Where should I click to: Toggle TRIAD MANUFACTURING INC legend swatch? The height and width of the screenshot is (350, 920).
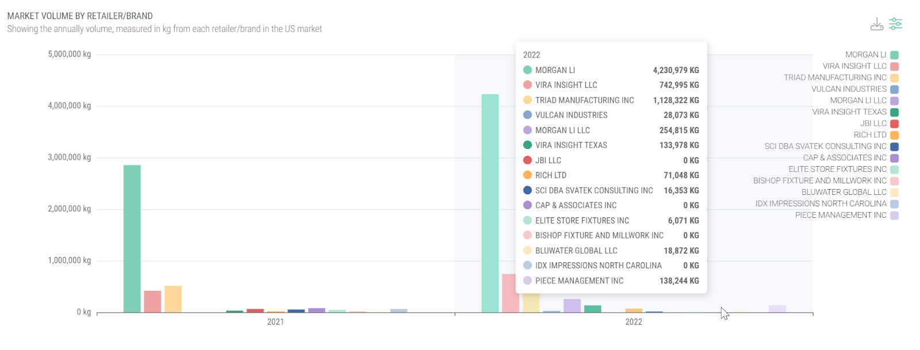tap(894, 78)
